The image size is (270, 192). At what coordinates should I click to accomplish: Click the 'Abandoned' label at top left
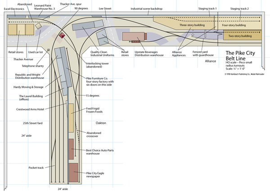pyautogui.click(x=25, y=4)
